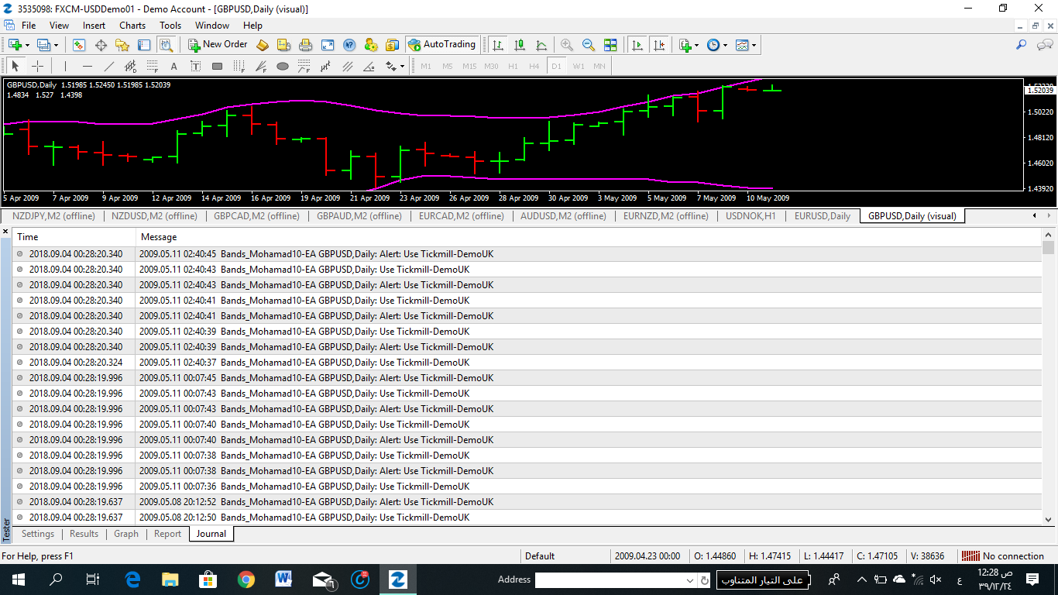Select the Draw Trendline tool
This screenshot has width=1058, height=595.
pyautogui.click(x=108, y=66)
